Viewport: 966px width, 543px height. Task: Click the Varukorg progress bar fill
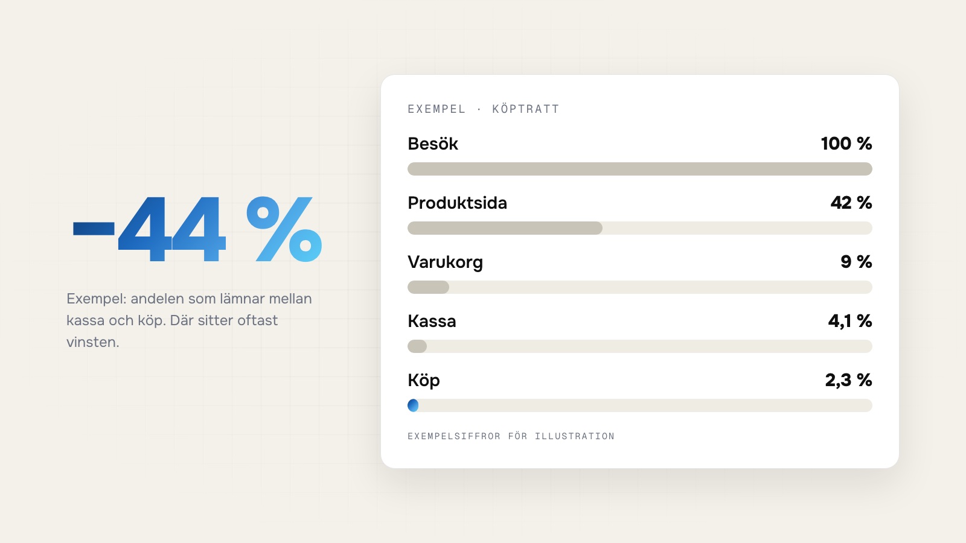[x=428, y=287]
